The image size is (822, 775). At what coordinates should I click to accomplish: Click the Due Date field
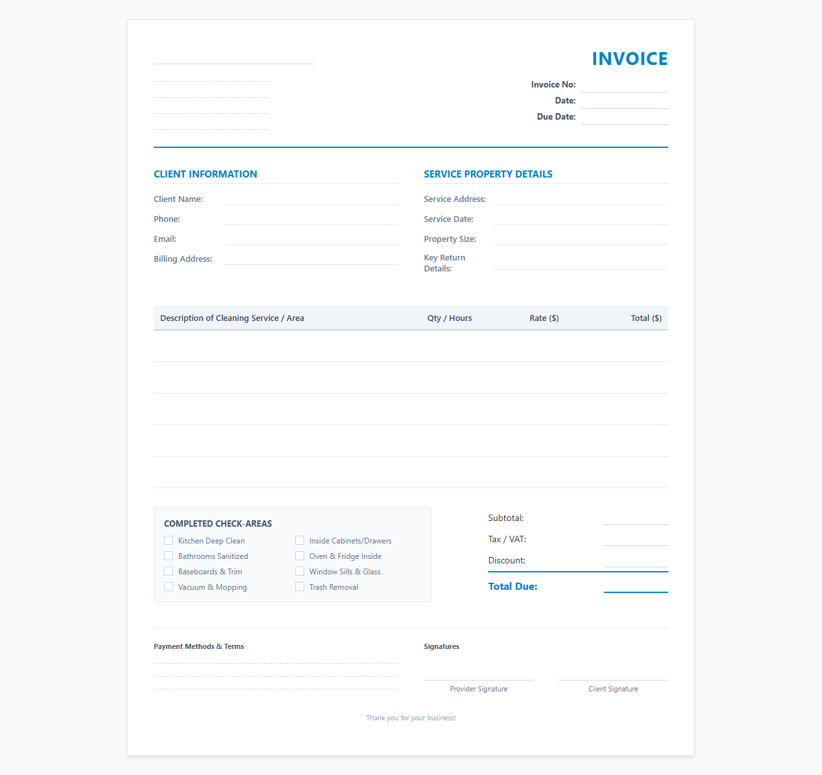pyautogui.click(x=625, y=117)
